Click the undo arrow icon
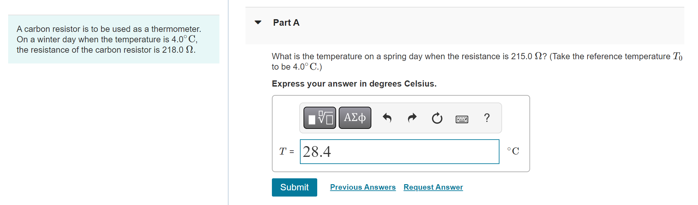 pyautogui.click(x=387, y=118)
